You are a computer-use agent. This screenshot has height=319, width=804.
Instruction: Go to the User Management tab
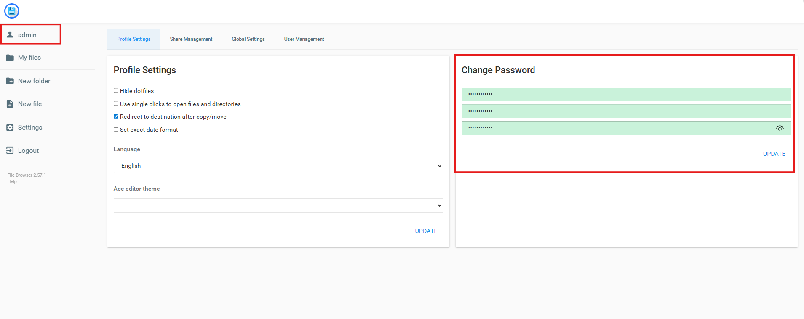click(x=304, y=39)
